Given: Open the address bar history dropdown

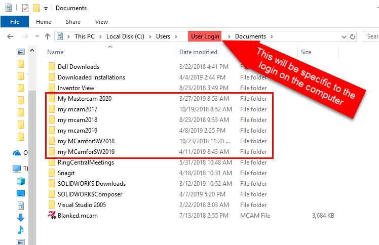Looking at the screenshot, I should point(344,37).
